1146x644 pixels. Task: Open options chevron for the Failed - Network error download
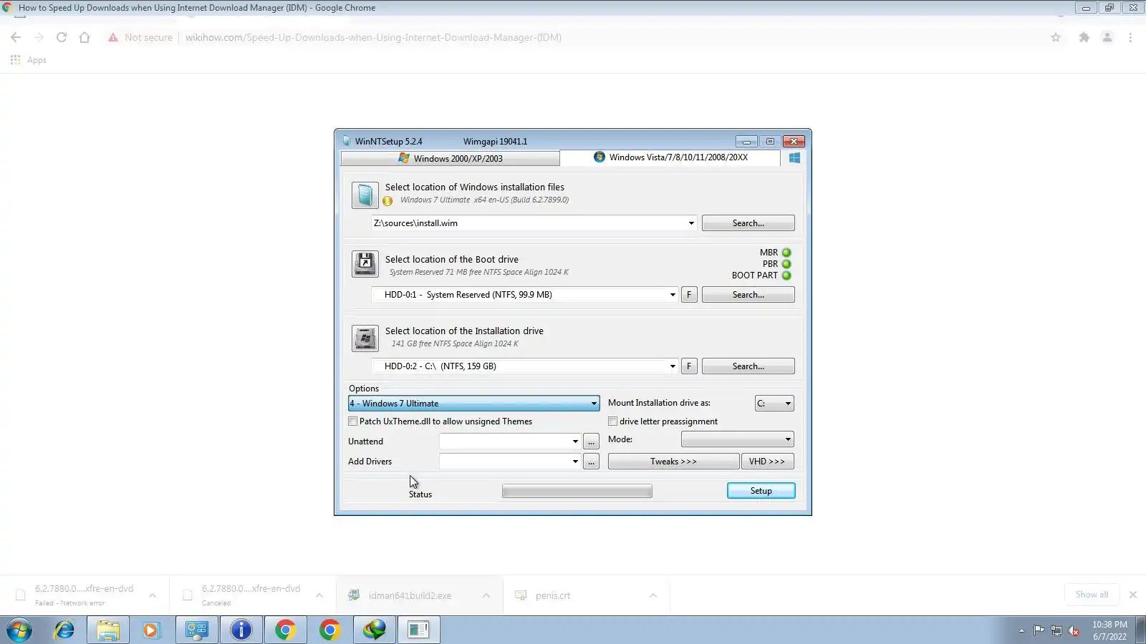click(x=153, y=595)
